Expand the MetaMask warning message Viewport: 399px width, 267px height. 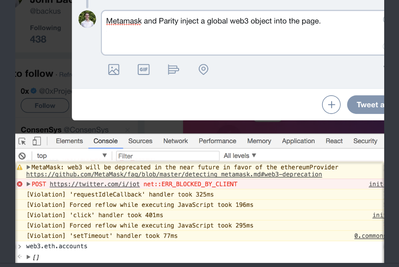click(x=29, y=167)
